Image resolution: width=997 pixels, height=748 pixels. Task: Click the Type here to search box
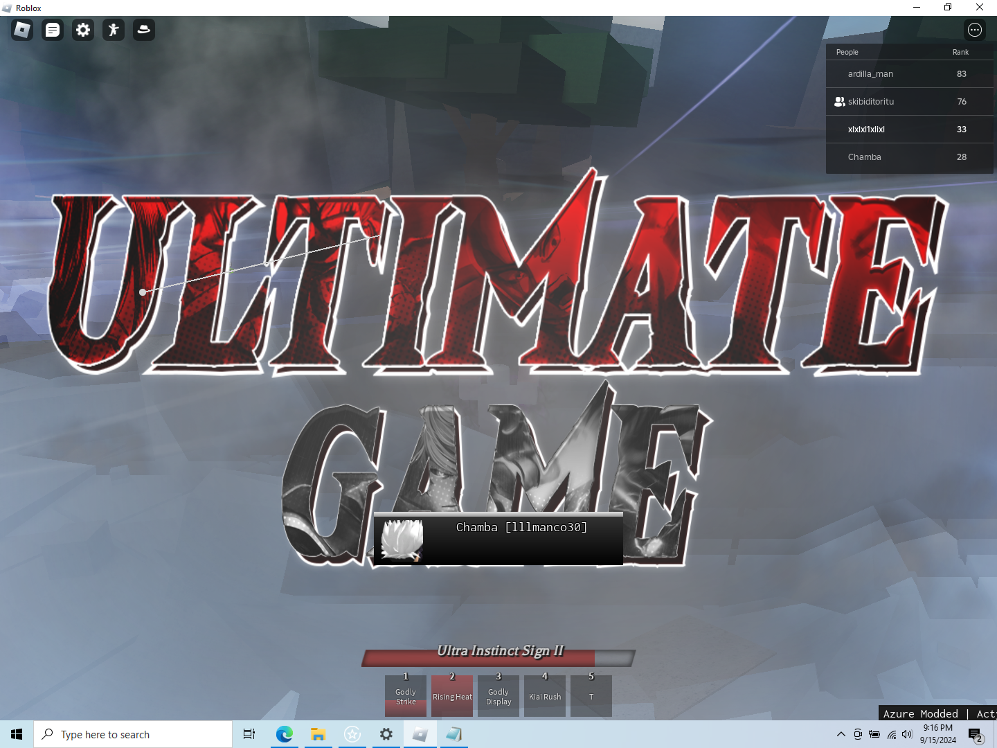click(x=133, y=734)
